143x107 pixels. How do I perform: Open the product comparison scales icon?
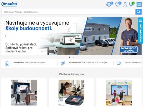pyautogui.click(x=109, y=4)
